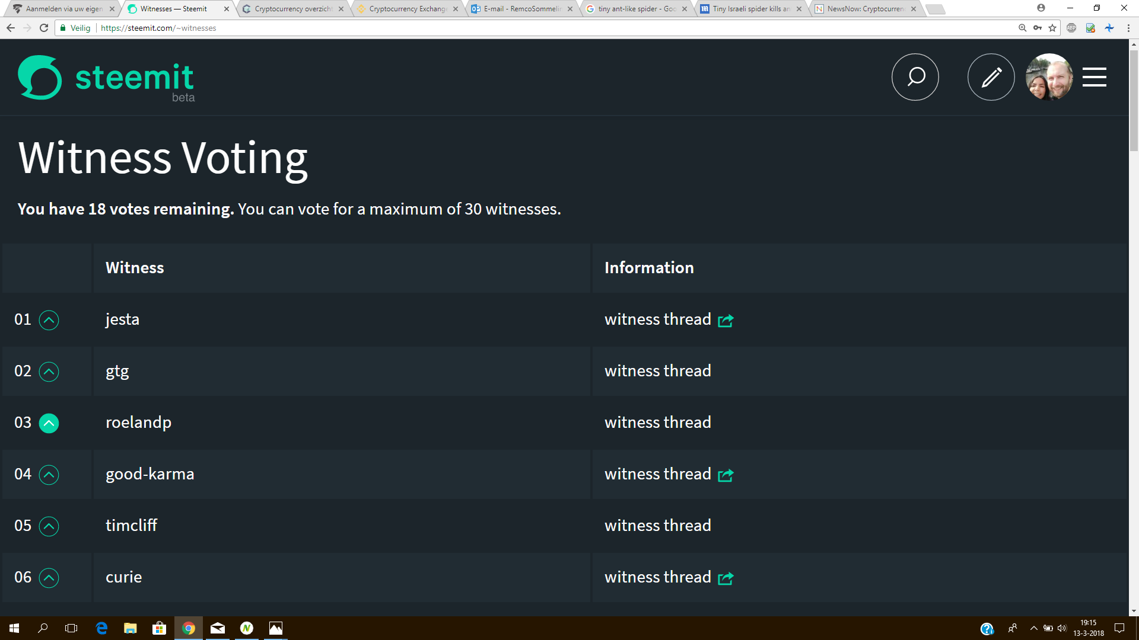Bookmark page with star icon
Image resolution: width=1139 pixels, height=640 pixels.
[1052, 28]
